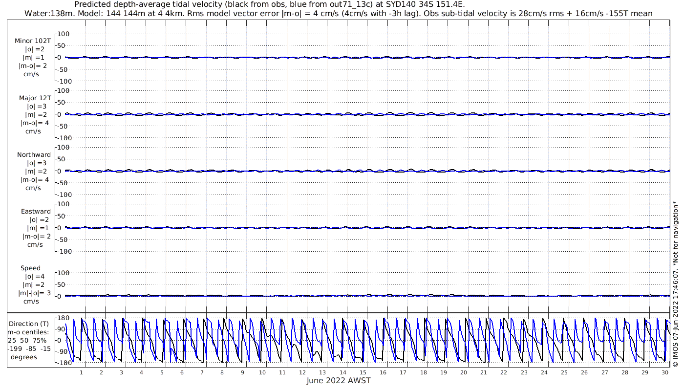
Task: Click '|o| =4' in the Speed panel
Action: [x=35, y=277]
